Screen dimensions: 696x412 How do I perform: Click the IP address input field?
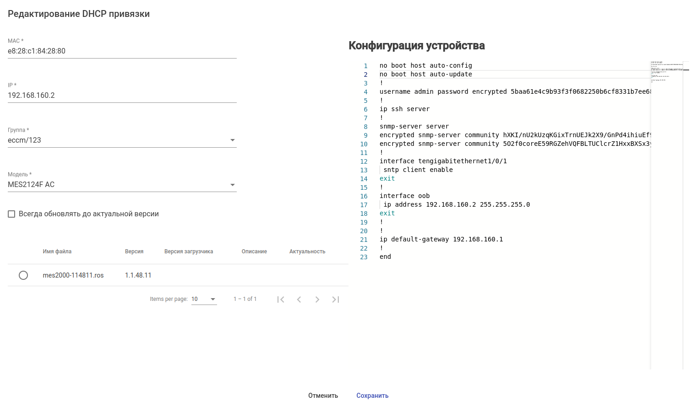pos(122,96)
